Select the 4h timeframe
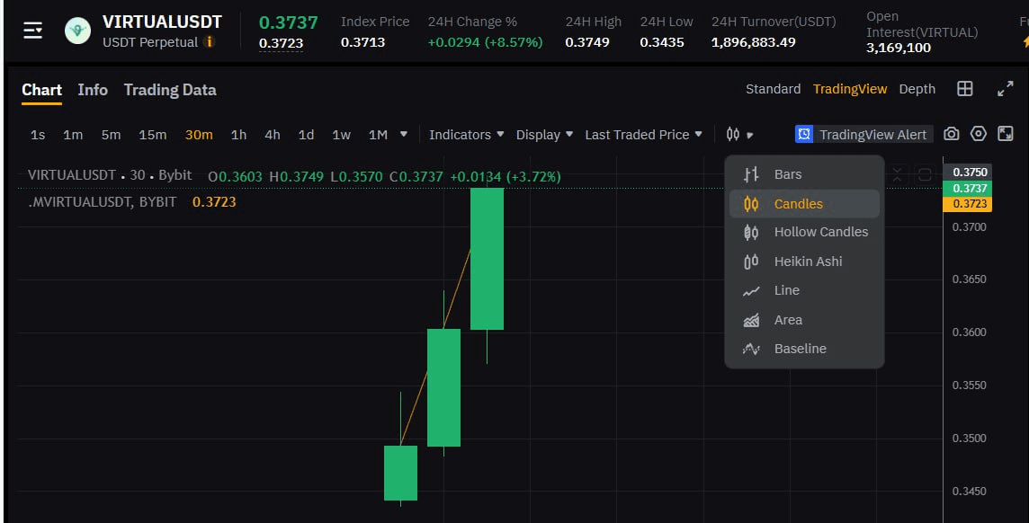The width and height of the screenshot is (1029, 523). [273, 135]
